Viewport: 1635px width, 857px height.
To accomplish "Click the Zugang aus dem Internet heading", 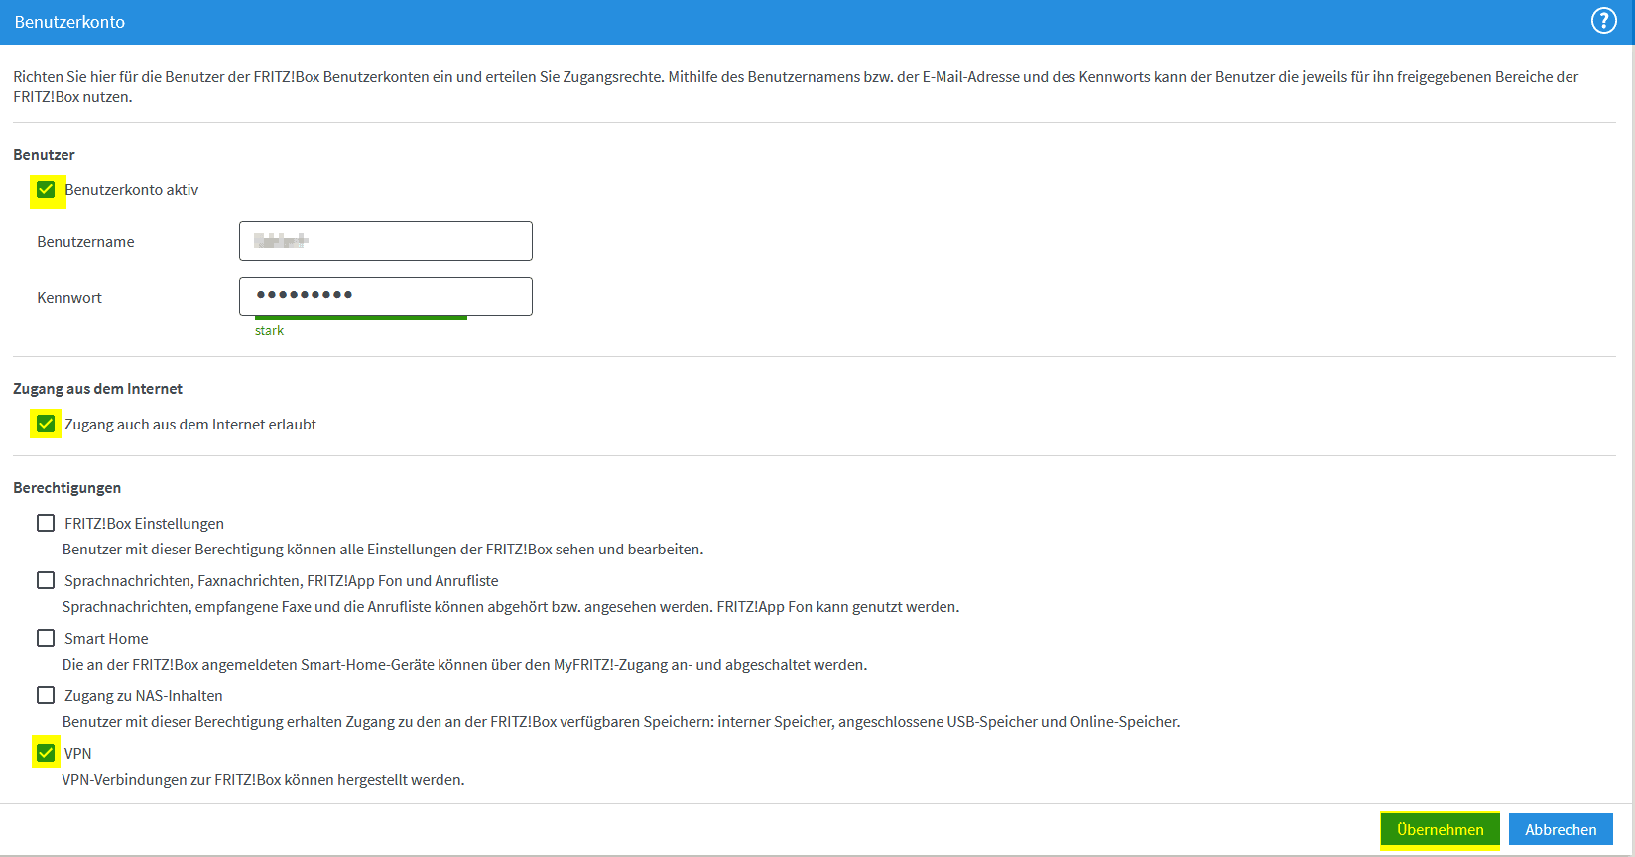I will [97, 389].
